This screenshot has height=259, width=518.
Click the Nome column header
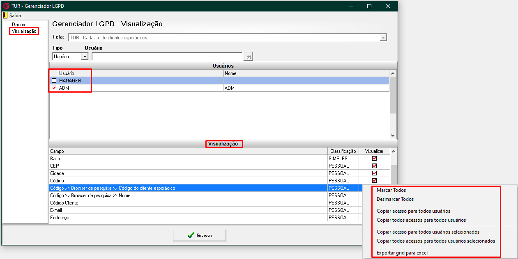(306, 73)
